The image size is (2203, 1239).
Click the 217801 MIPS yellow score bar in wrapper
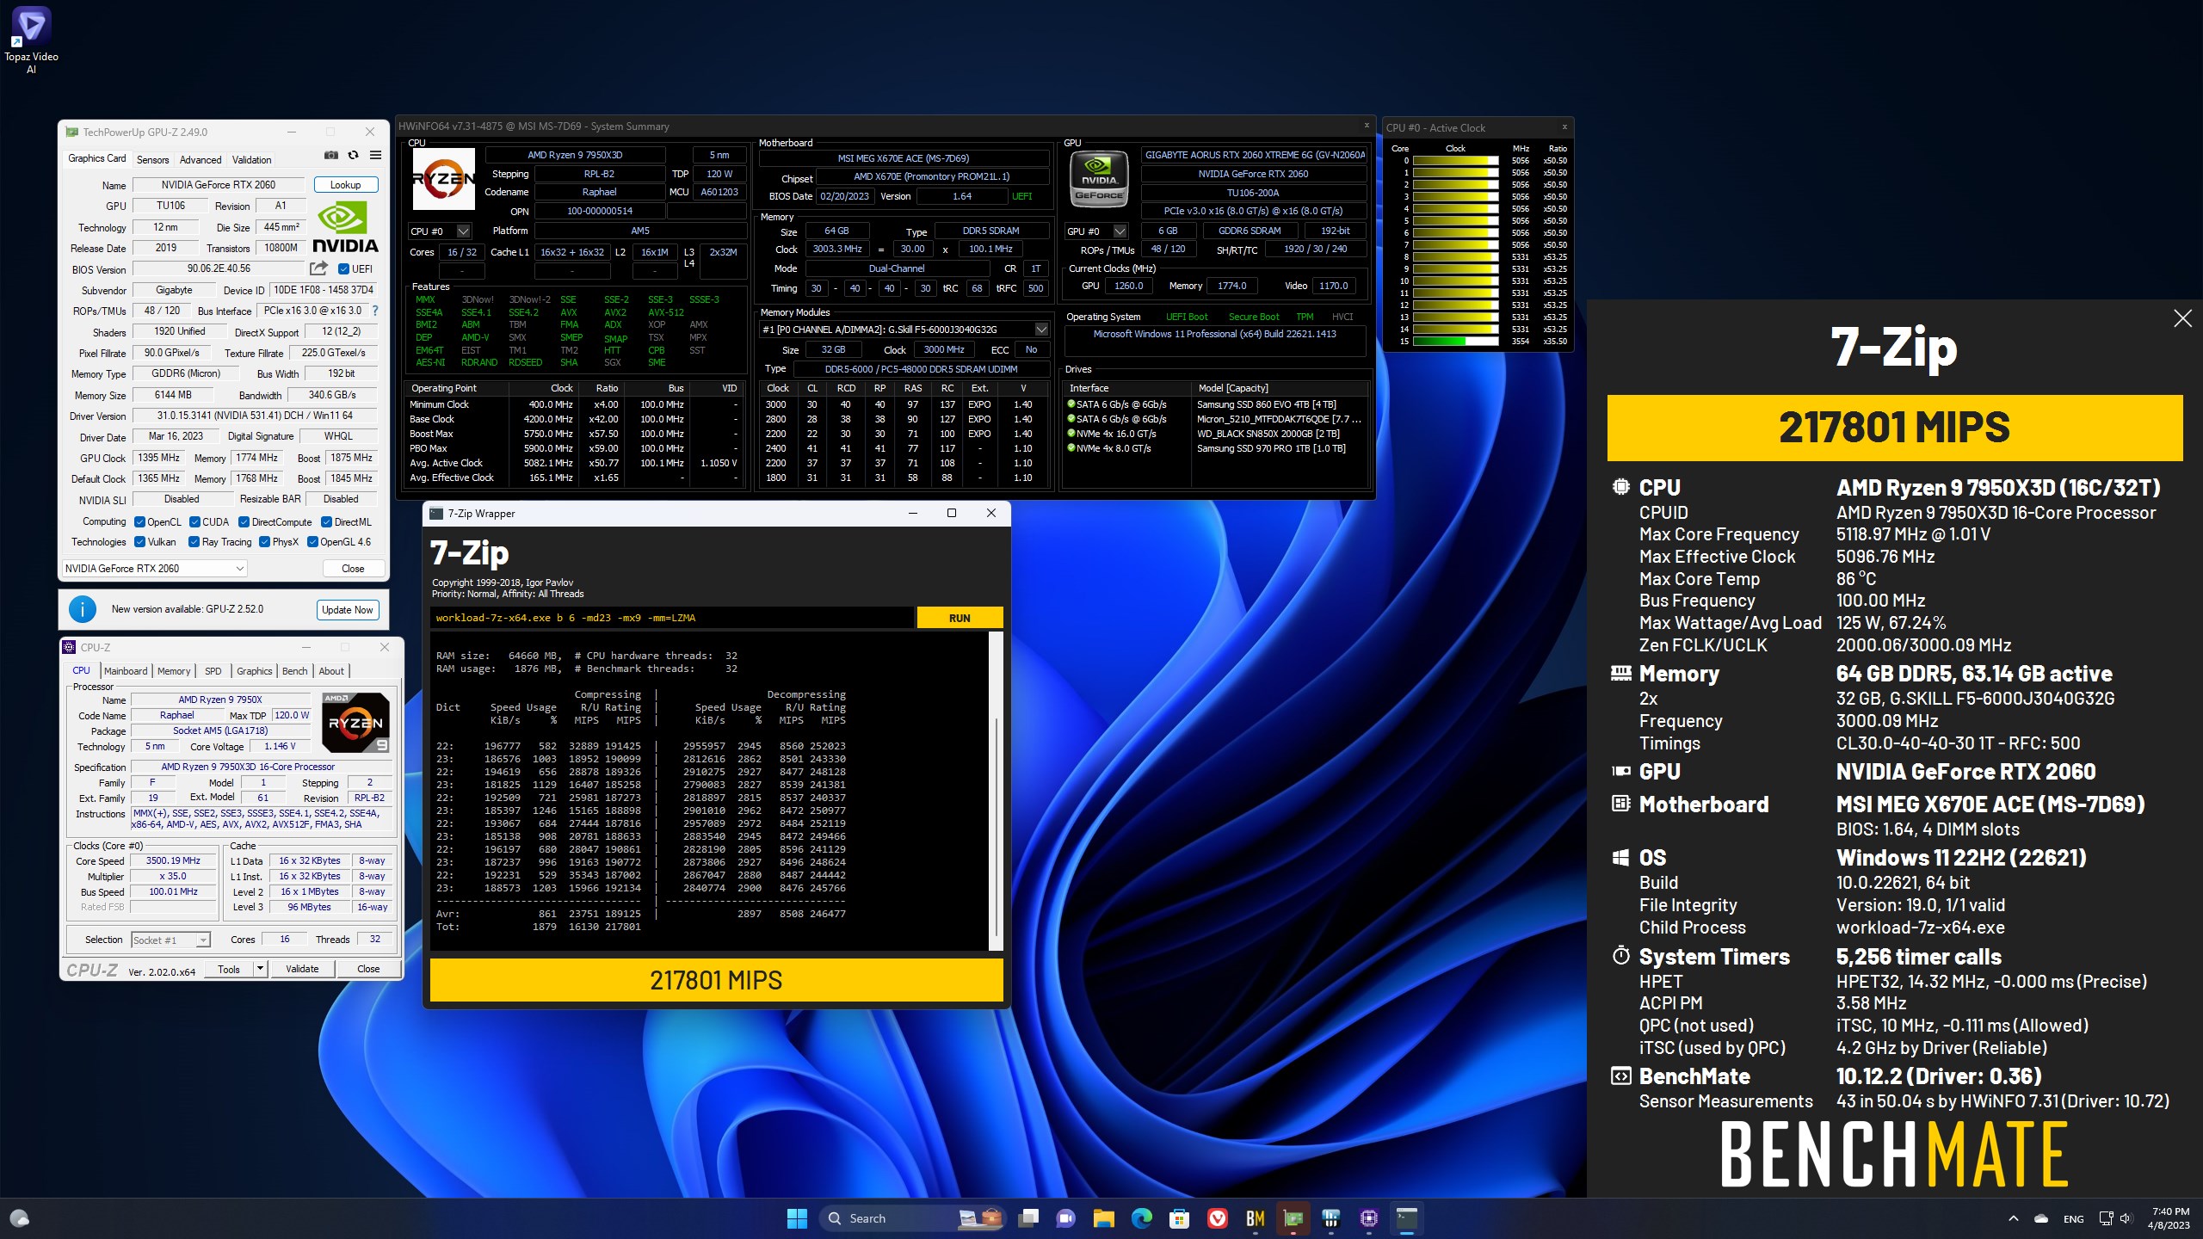[716, 980]
